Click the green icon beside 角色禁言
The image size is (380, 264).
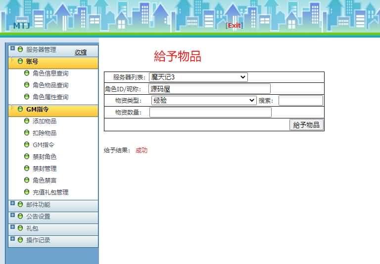(27, 180)
